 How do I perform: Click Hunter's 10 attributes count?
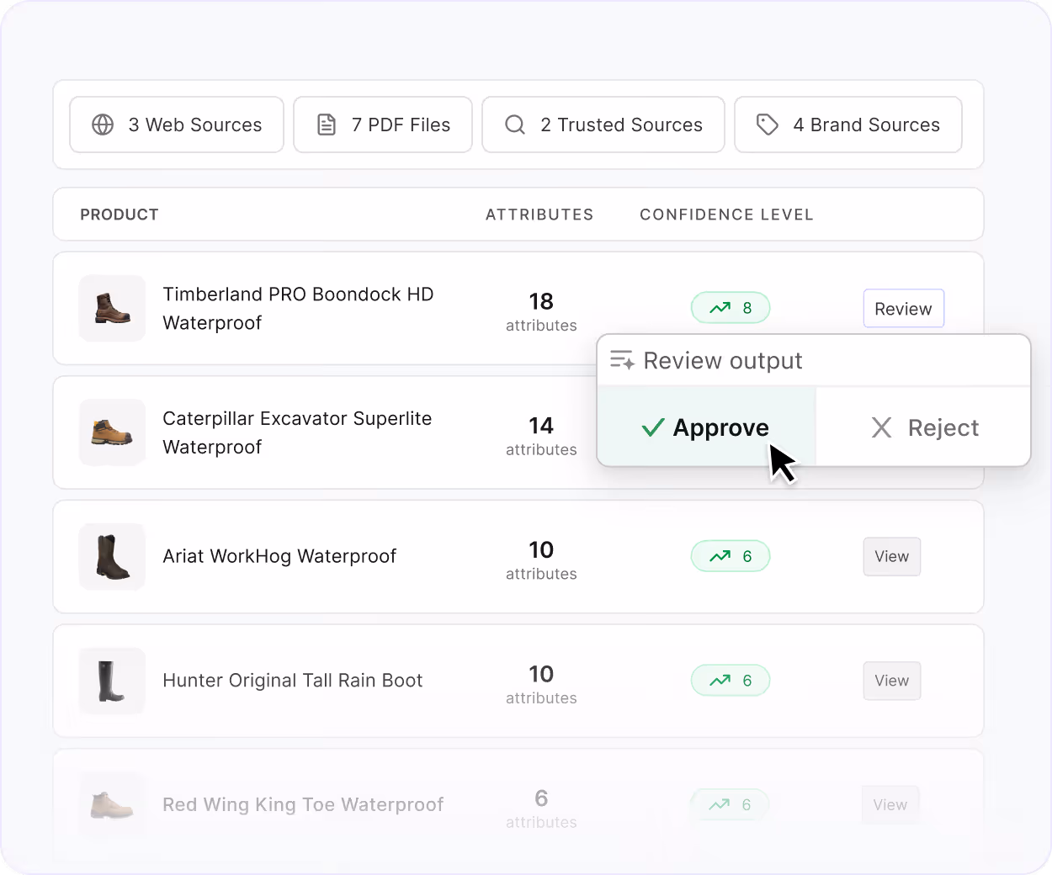pos(541,685)
